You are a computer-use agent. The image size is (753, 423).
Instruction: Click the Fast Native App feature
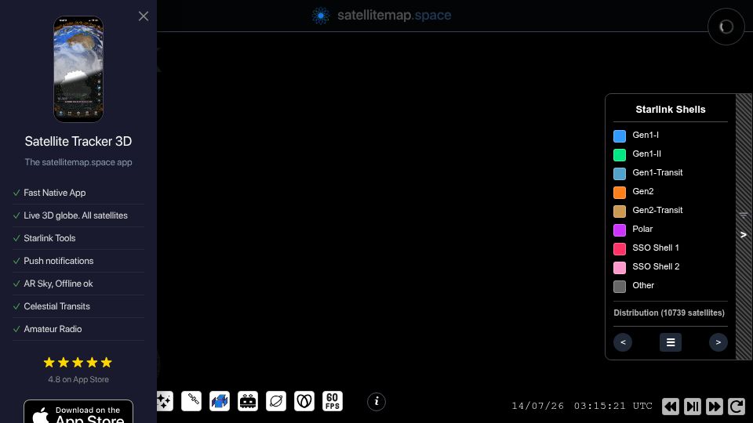78,193
